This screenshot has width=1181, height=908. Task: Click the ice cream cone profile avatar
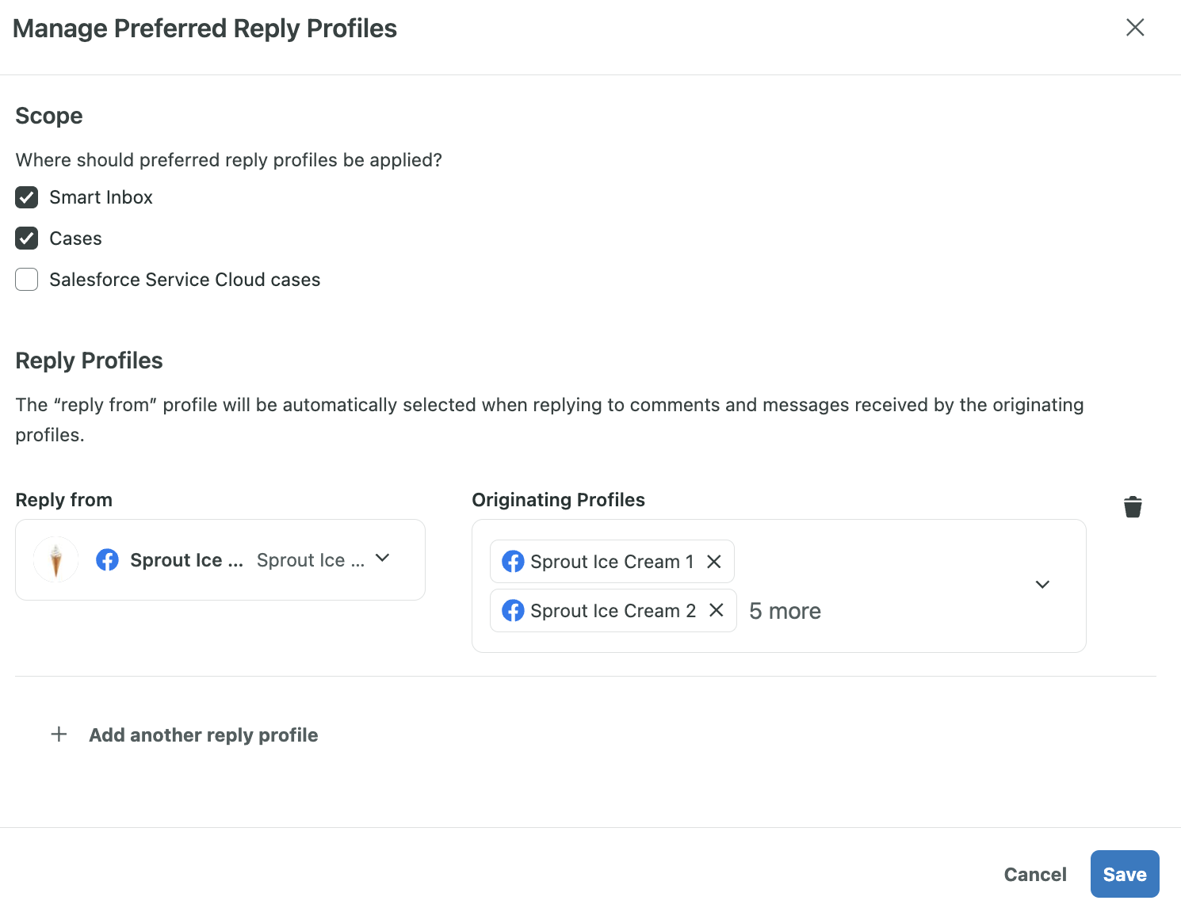tap(55, 560)
